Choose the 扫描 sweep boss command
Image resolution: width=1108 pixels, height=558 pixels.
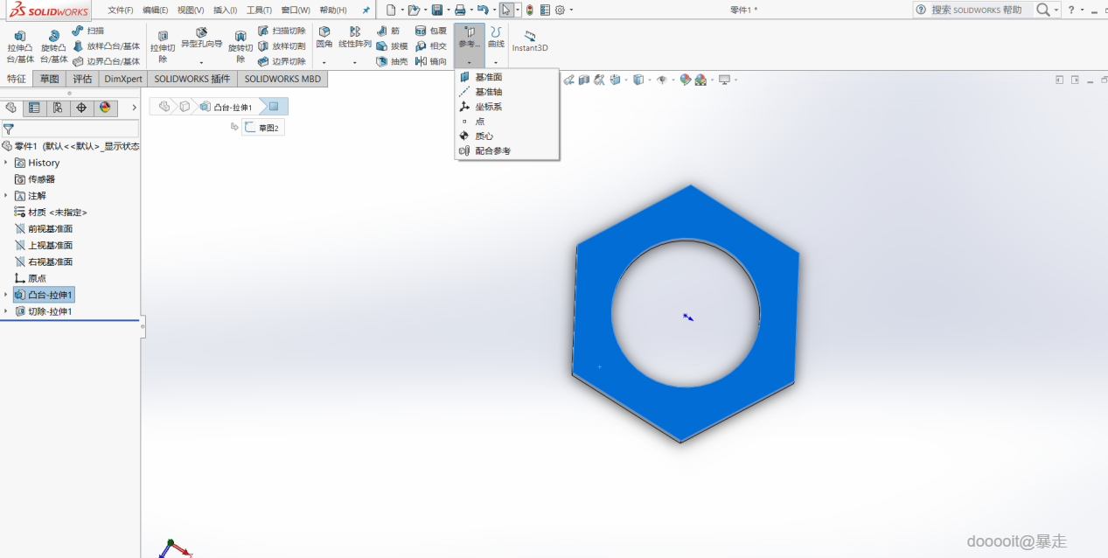click(x=87, y=31)
